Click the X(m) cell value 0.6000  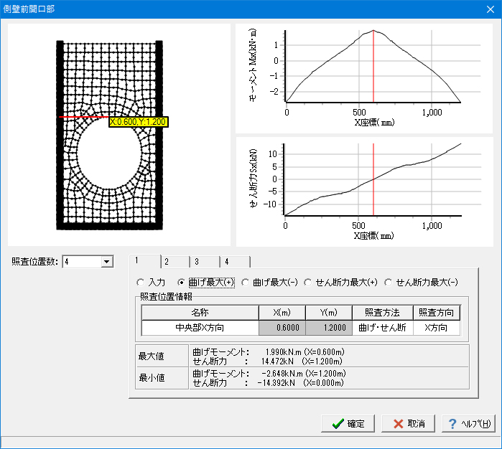click(x=282, y=328)
